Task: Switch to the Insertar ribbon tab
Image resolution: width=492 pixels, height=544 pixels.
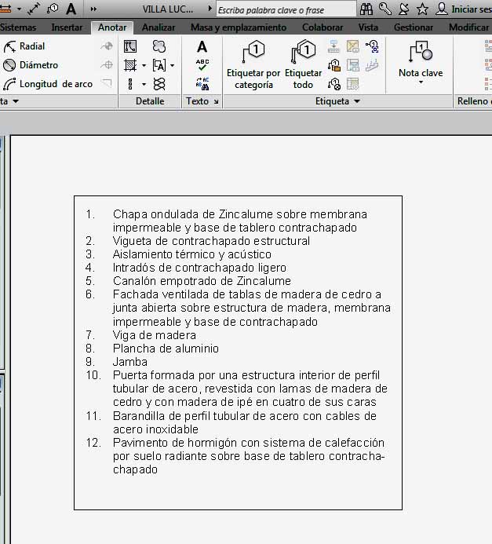Action: [67, 27]
